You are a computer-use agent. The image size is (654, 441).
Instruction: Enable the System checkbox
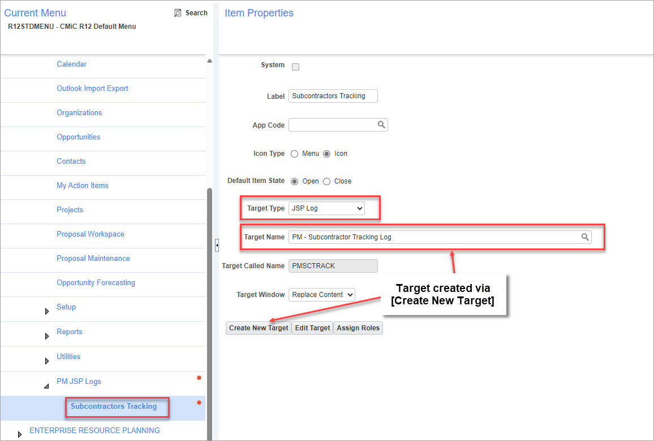(x=295, y=66)
